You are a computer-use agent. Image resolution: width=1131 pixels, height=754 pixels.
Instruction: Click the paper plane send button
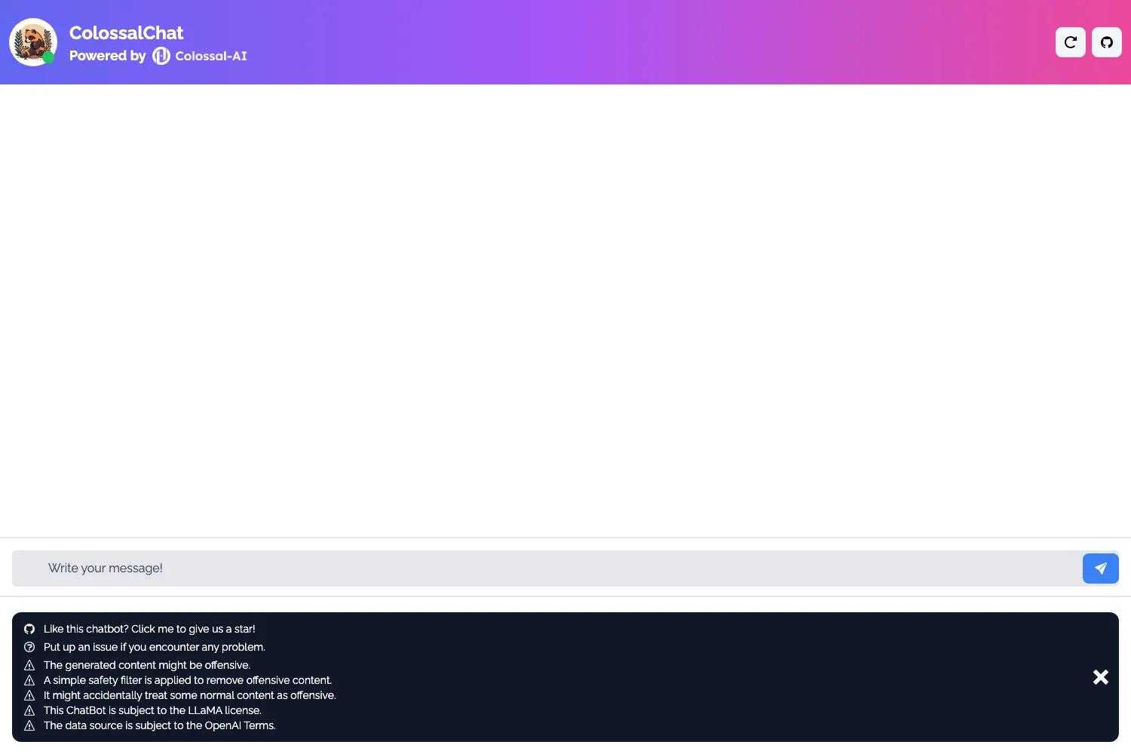point(1101,569)
